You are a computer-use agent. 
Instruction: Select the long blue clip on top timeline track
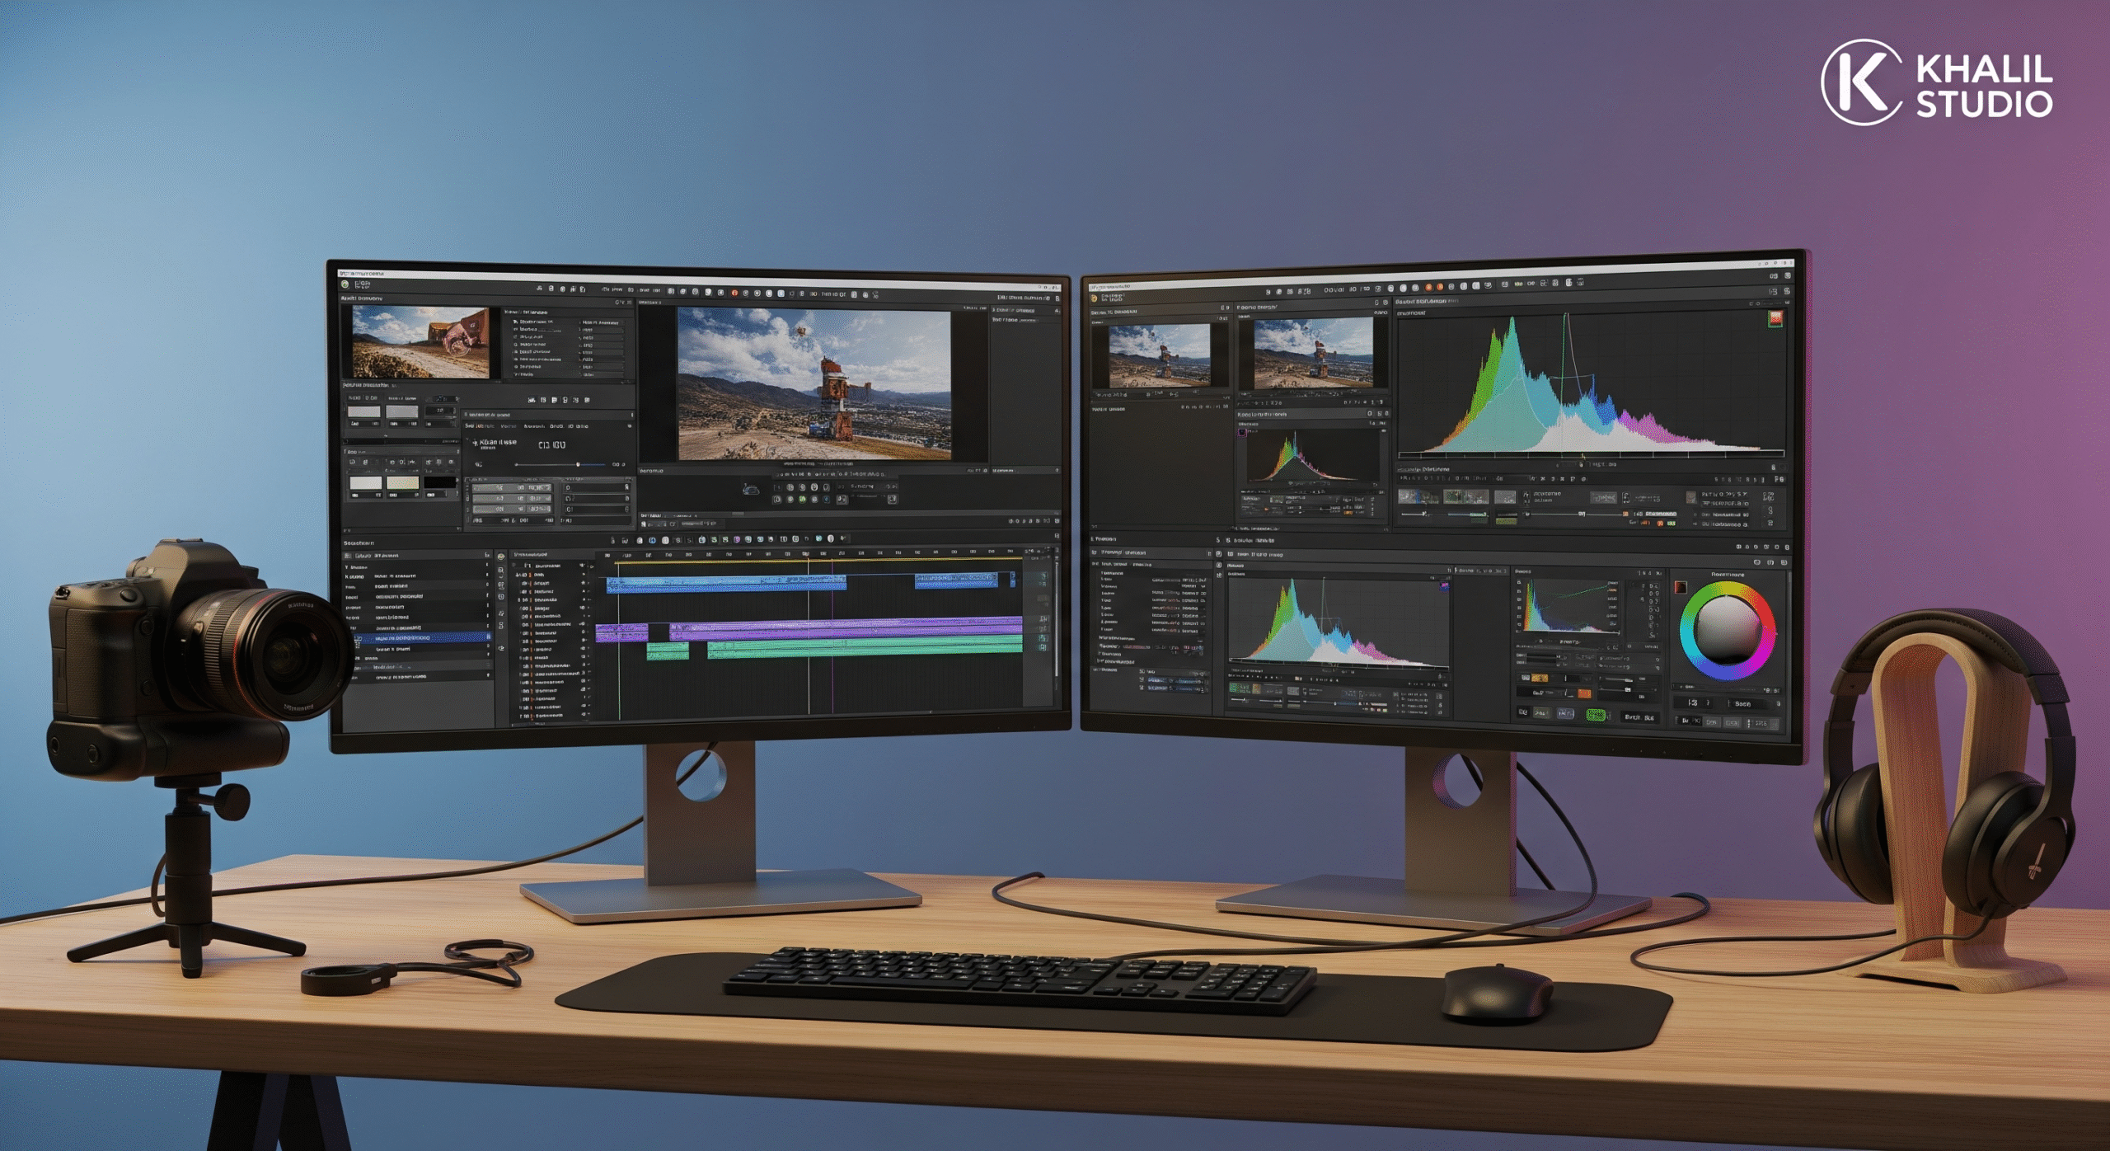[x=725, y=583]
